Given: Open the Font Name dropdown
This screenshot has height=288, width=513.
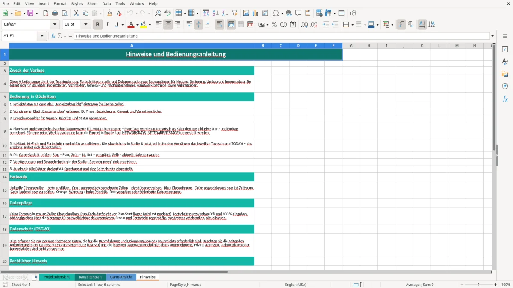Looking at the screenshot, I should (55, 25).
